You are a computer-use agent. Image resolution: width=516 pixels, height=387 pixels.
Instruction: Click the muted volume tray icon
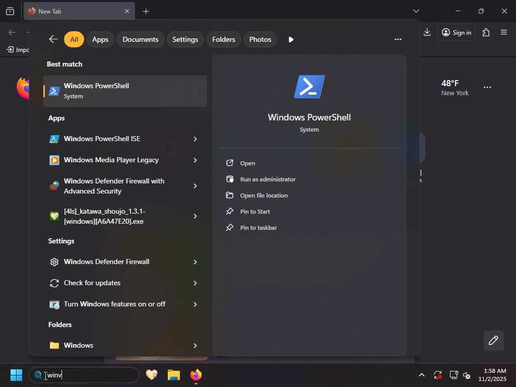tap(467, 375)
